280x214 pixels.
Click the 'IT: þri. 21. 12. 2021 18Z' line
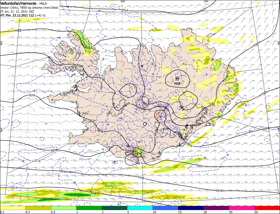[17, 11]
